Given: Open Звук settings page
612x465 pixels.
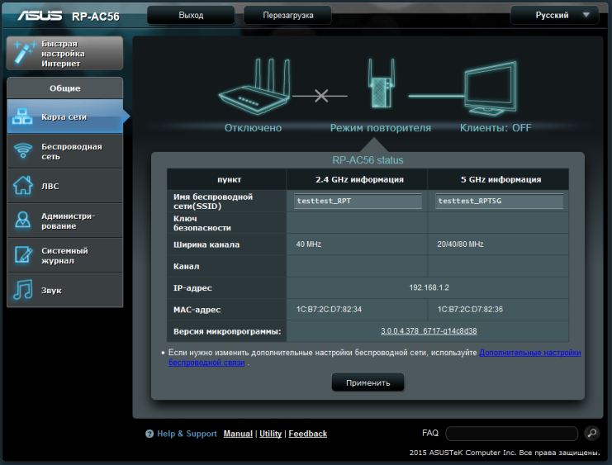Looking at the screenshot, I should pos(64,290).
